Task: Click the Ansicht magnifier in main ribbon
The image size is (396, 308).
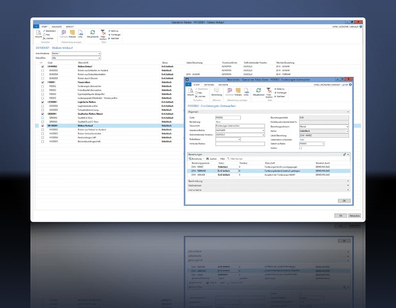Action: coord(38,33)
